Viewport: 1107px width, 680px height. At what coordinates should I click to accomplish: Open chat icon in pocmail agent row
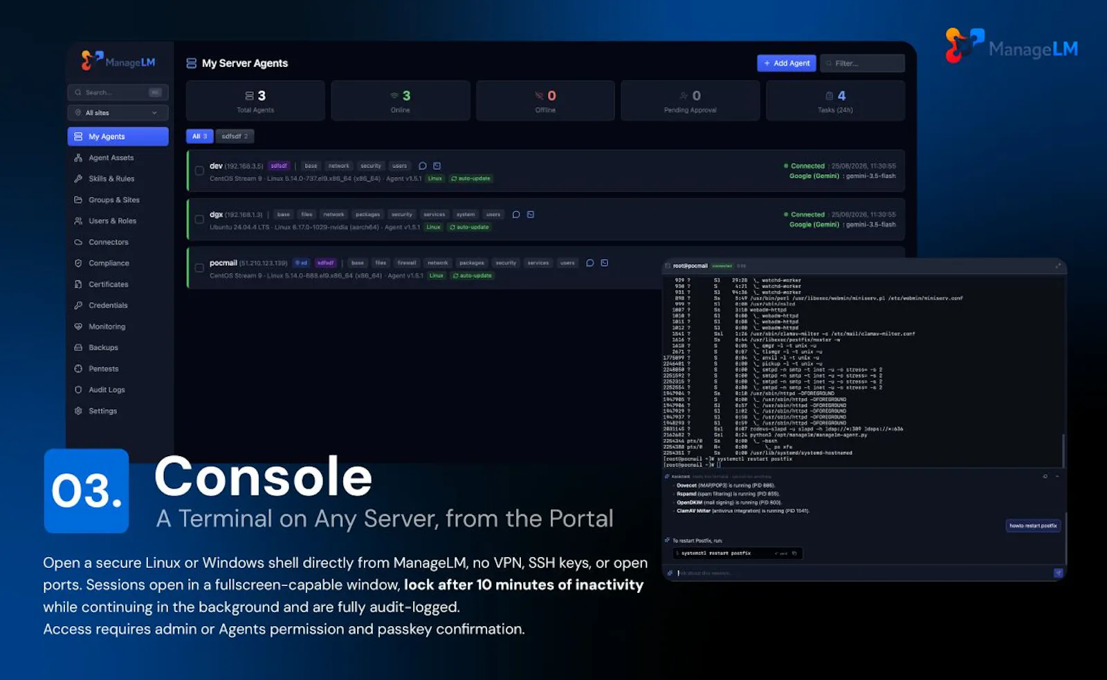pyautogui.click(x=590, y=263)
